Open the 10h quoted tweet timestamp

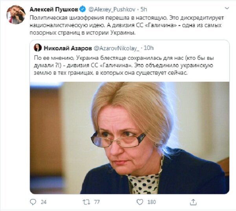pos(149,48)
